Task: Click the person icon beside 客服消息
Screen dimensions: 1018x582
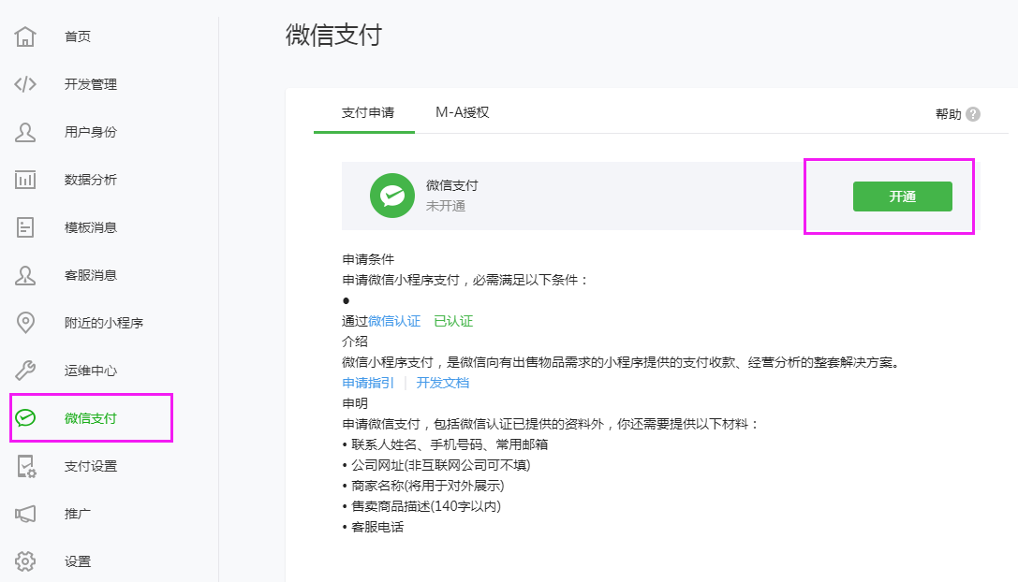Action: pyautogui.click(x=25, y=275)
